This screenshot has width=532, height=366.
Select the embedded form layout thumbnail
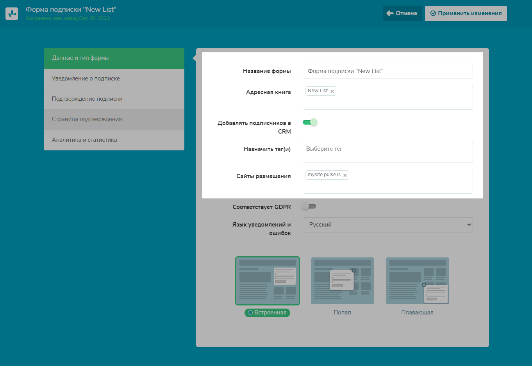268,280
